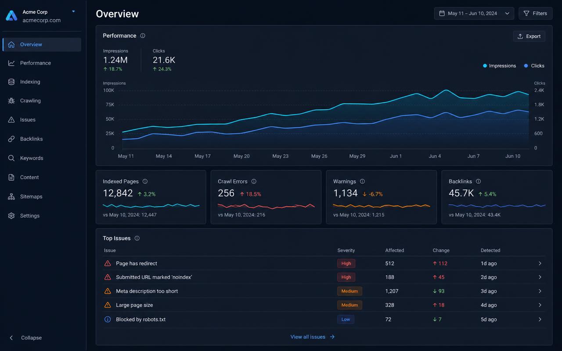The height and width of the screenshot is (351, 562).
Task: Click the Low severity badge
Action: (x=346, y=319)
